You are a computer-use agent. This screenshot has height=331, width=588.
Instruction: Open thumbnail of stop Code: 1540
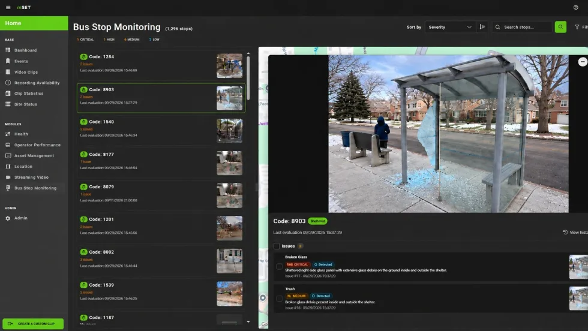coord(229,131)
